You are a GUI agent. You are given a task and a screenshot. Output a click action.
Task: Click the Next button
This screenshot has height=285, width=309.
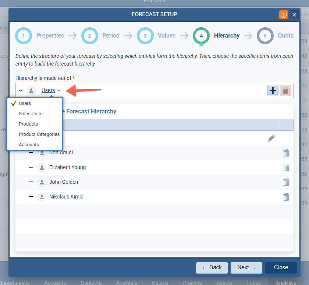pos(246,268)
